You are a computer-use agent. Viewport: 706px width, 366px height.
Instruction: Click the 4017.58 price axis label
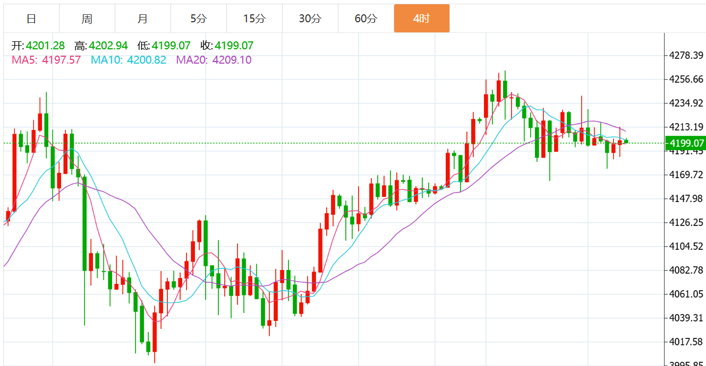click(687, 342)
